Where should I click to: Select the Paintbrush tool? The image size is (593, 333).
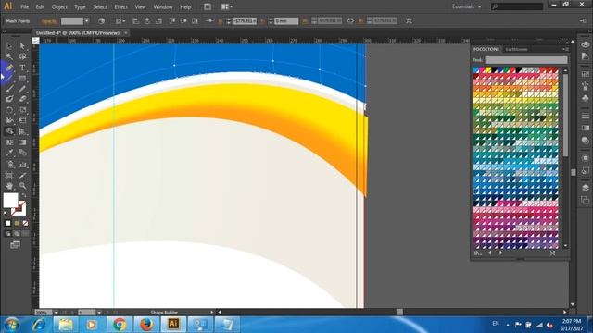tap(9, 89)
